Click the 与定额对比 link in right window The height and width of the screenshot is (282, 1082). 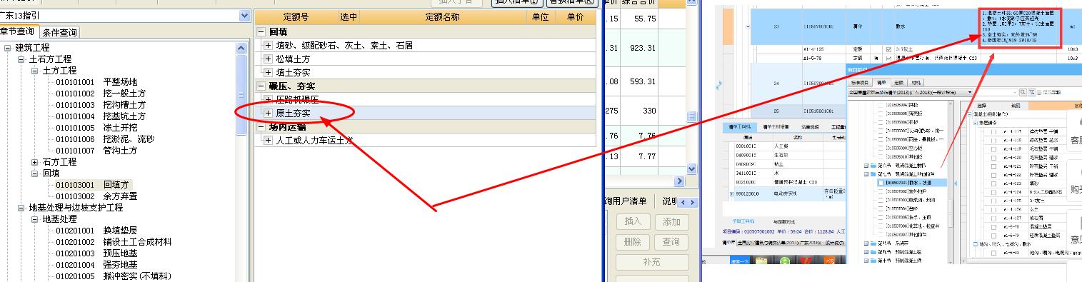coord(783,221)
